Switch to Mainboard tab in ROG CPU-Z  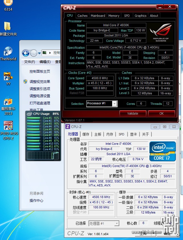coord(98,16)
